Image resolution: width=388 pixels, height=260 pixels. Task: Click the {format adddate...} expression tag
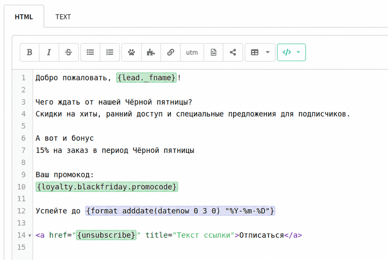click(180, 211)
